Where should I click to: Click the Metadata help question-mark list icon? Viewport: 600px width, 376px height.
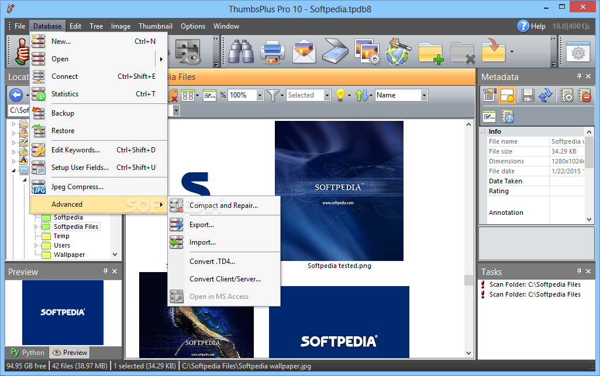(x=507, y=117)
